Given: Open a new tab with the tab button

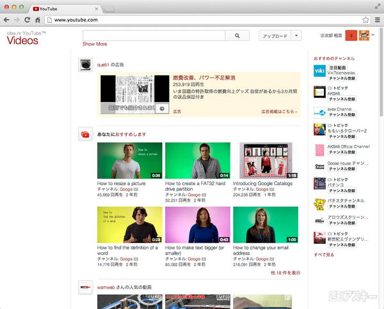Looking at the screenshot, I should [109, 9].
